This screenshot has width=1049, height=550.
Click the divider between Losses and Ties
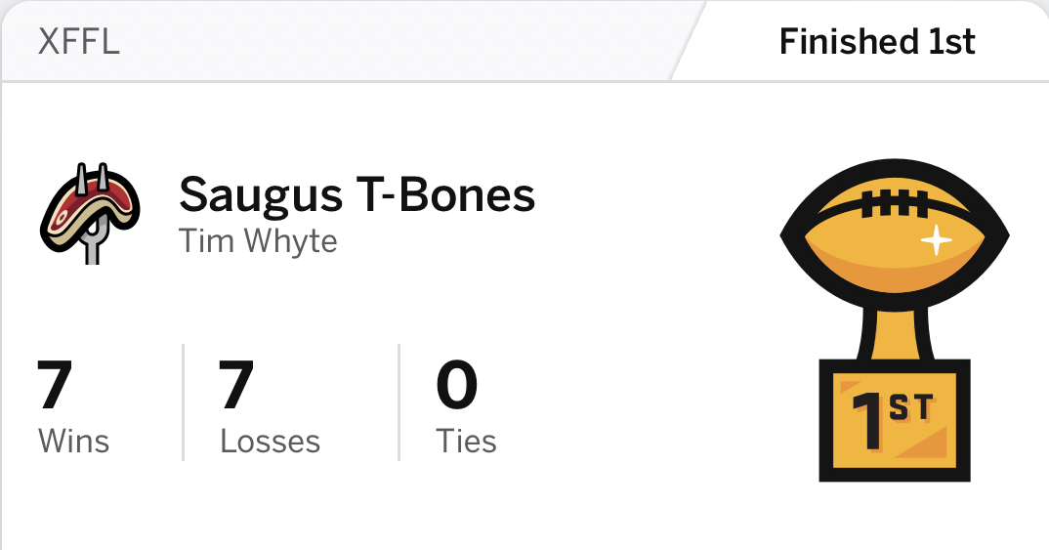pos(399,402)
